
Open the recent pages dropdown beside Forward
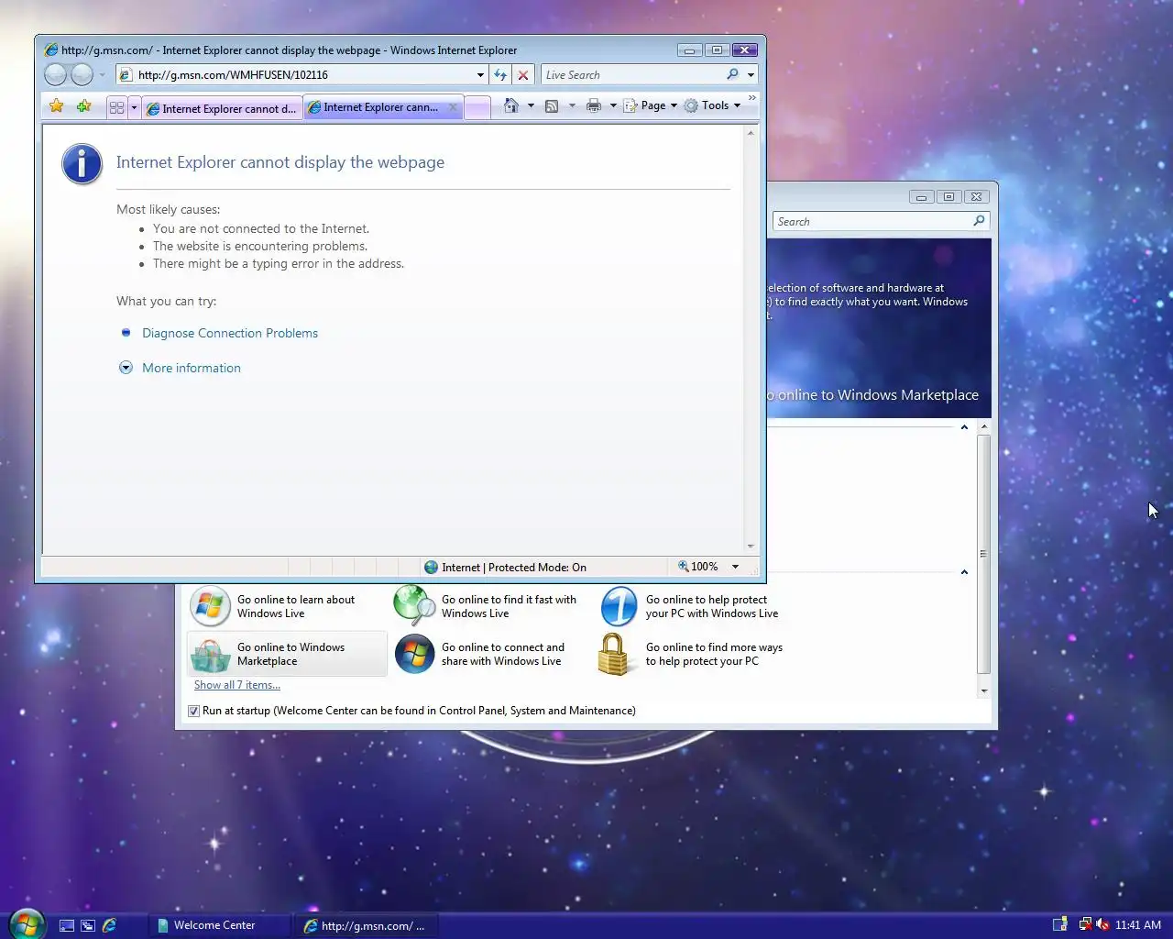[x=102, y=75]
